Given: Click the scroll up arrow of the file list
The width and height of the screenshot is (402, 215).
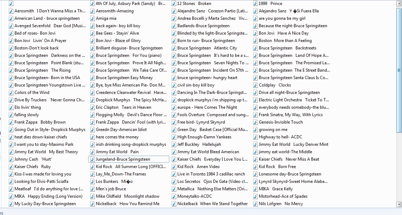Looking at the screenshot, I should coord(399,3).
